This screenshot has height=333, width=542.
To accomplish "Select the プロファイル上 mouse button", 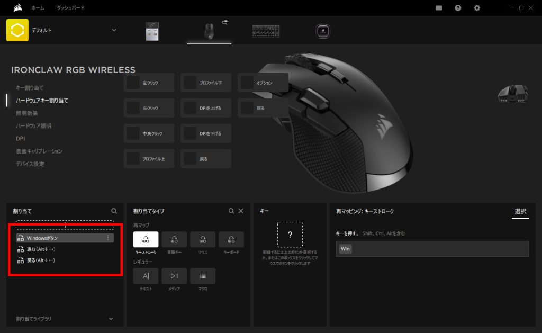I will (x=149, y=159).
